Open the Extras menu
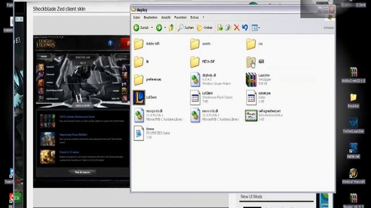The image size is (371, 208). 195,17
